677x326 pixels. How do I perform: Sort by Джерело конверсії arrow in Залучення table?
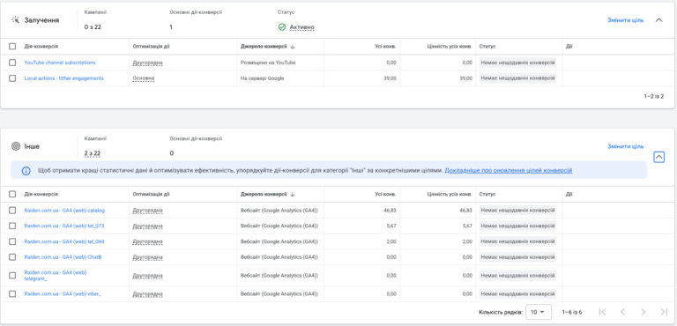tap(293, 46)
